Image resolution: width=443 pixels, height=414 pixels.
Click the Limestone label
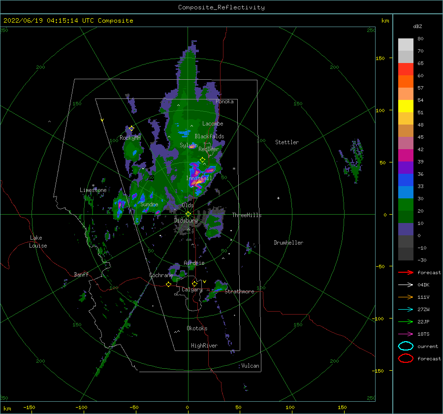[93, 190]
